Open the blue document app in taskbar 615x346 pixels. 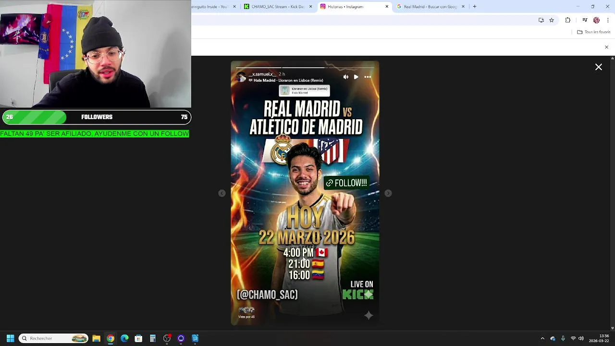195,338
